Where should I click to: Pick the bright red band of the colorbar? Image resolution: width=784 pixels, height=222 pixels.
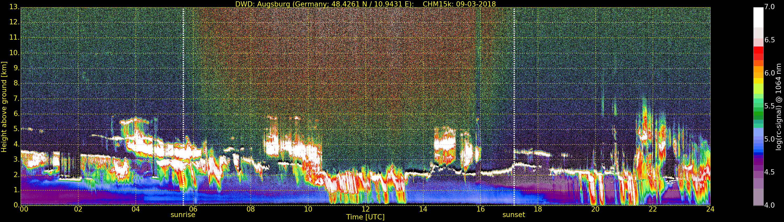tap(758, 50)
